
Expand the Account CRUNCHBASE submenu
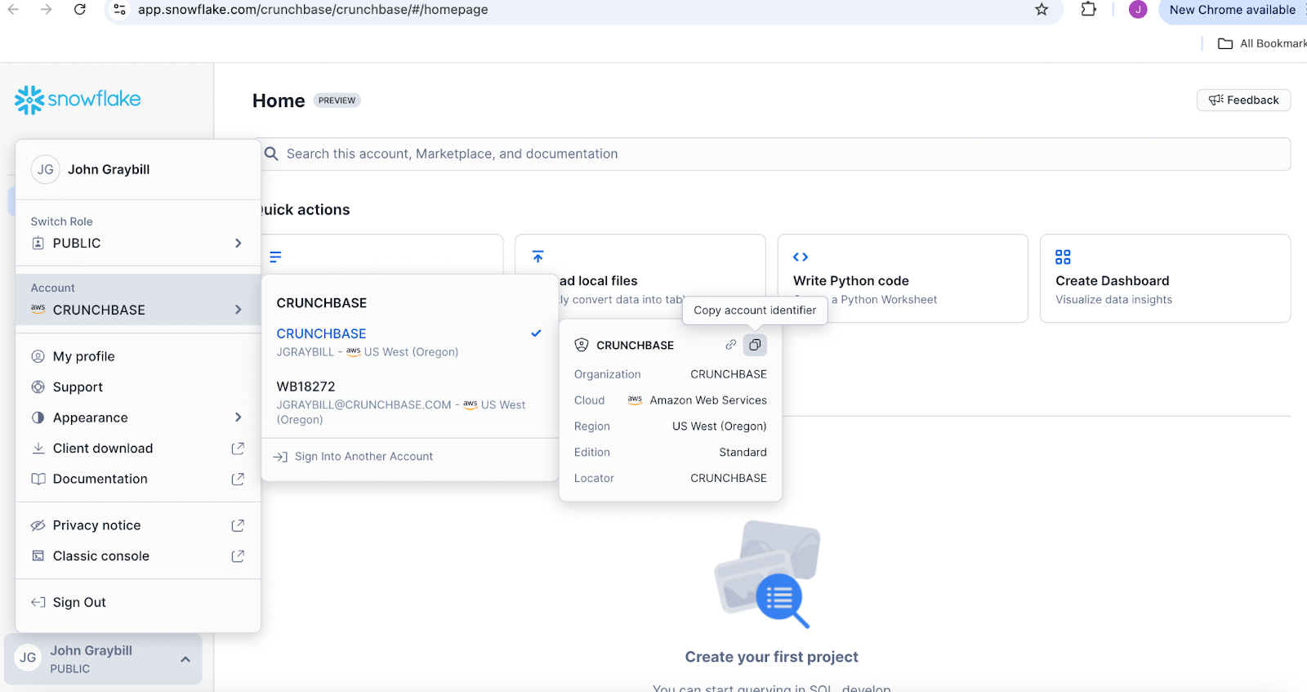pyautogui.click(x=138, y=300)
